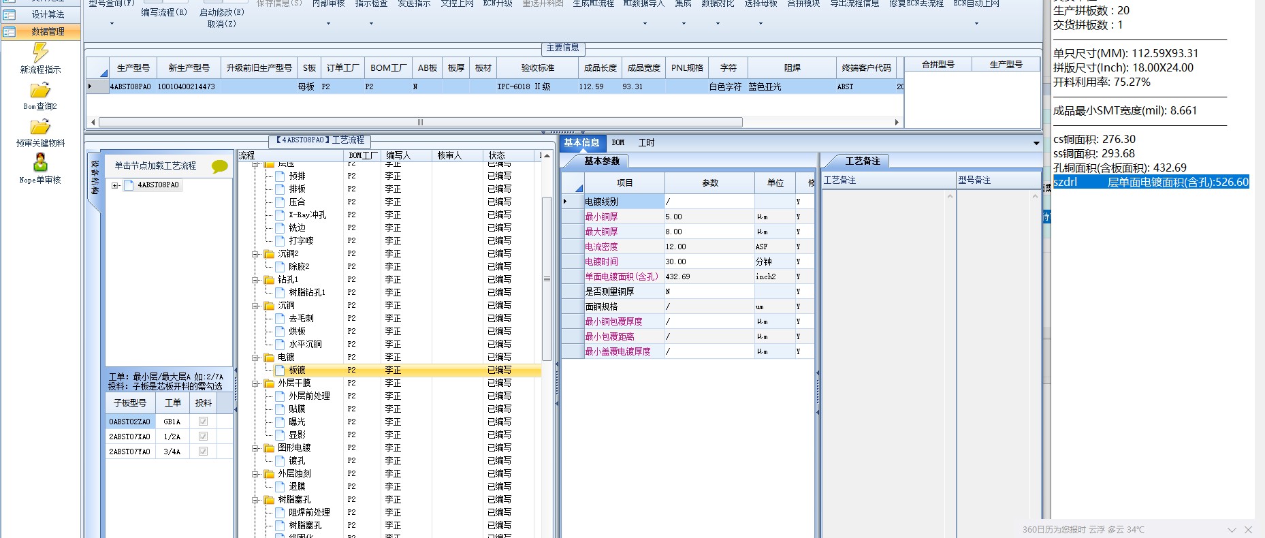
Task: Click the 发送指示 toolbar button
Action: (414, 4)
